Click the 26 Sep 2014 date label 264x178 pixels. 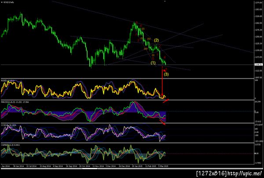[x=71, y=166]
